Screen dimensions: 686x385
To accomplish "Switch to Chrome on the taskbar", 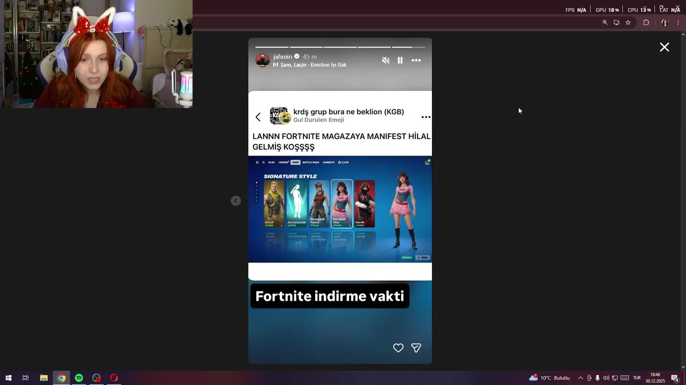I will coord(62,378).
